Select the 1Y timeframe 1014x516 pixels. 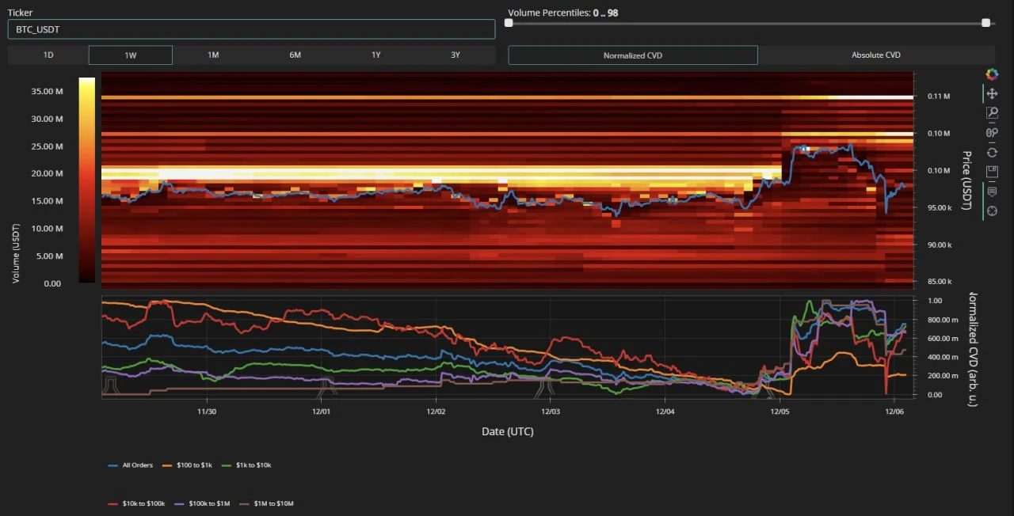click(376, 55)
